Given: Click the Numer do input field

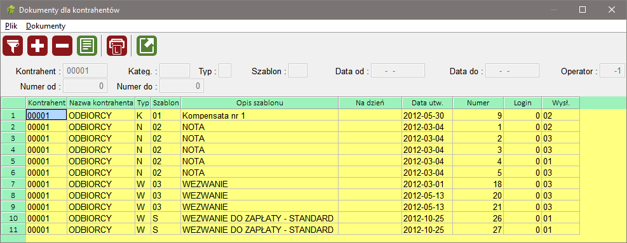Looking at the screenshot, I should (182, 86).
